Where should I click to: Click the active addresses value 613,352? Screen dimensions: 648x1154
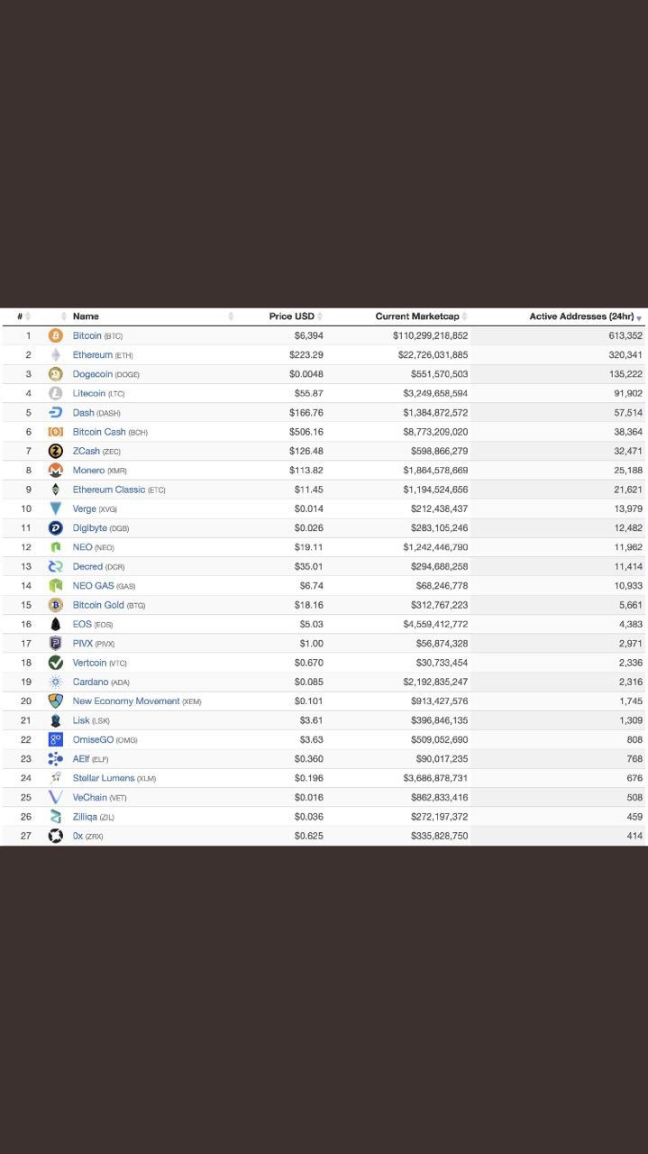(625, 335)
